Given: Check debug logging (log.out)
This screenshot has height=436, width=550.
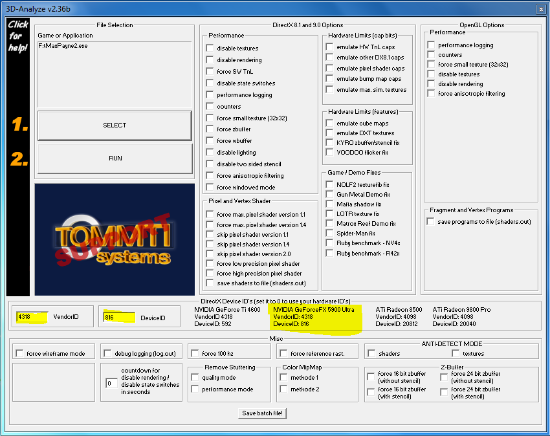Looking at the screenshot, I should 107,353.
